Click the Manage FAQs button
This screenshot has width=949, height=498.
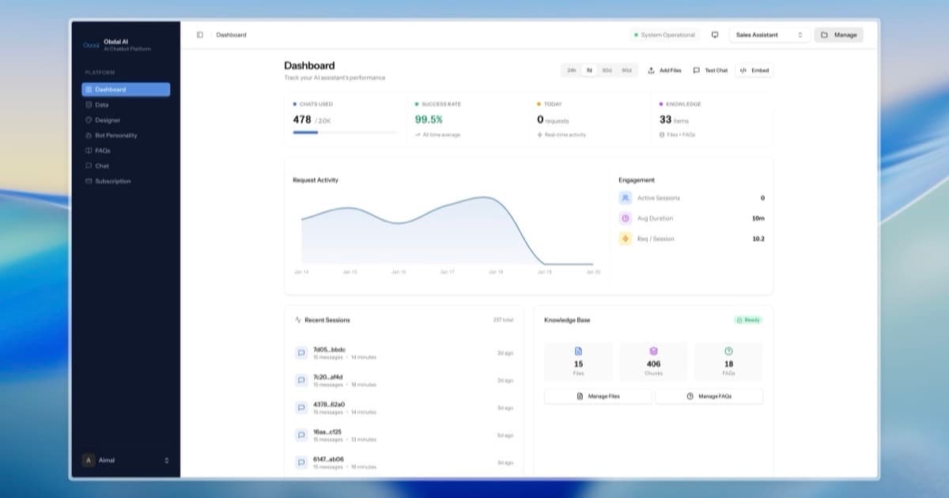tap(709, 396)
